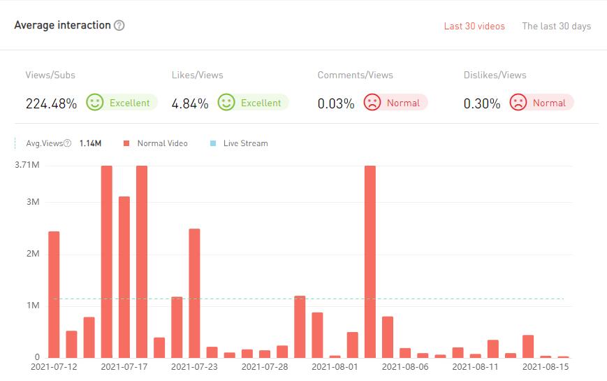This screenshot has width=607, height=381.
Task: Click the red frown beside Comments/Views
Action: point(372,103)
